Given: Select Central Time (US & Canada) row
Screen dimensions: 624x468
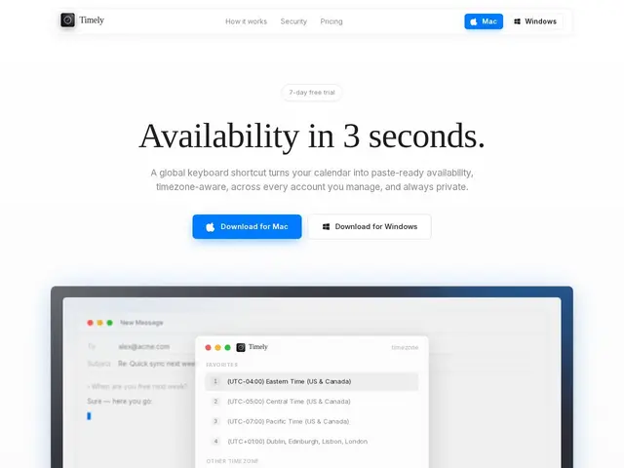Looking at the screenshot, I should pyautogui.click(x=312, y=402).
